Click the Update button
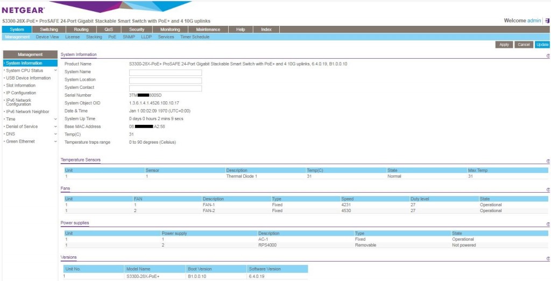The height and width of the screenshot is (281, 551). tap(542, 45)
